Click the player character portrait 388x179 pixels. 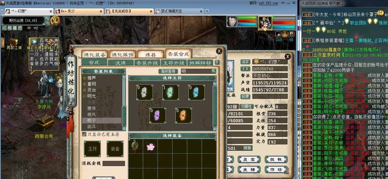(232, 22)
